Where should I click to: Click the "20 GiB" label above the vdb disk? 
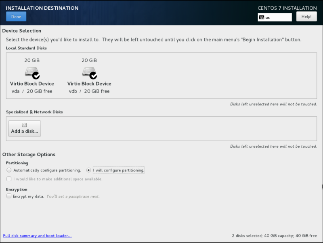coord(89,60)
